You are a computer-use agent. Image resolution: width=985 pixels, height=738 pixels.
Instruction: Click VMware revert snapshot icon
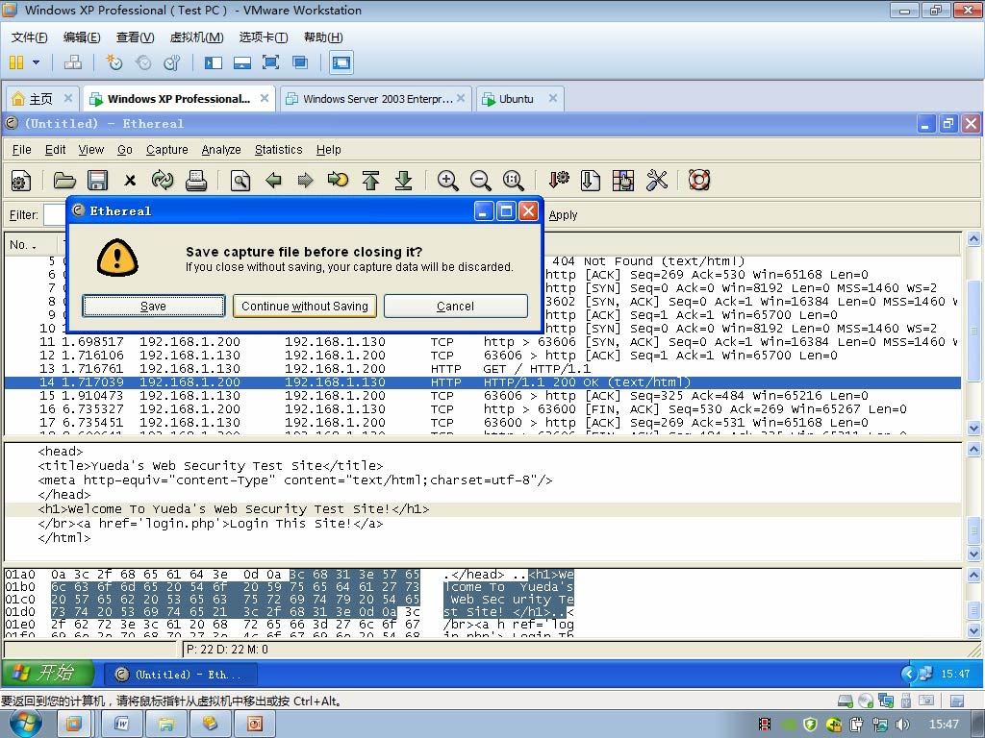click(x=143, y=62)
